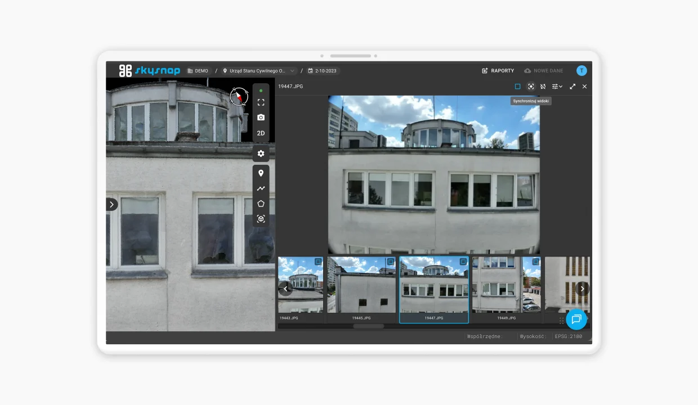Tick the checkbox on 19443.JPG thumbnail

[x=318, y=262]
